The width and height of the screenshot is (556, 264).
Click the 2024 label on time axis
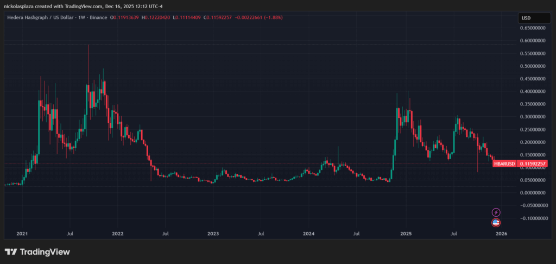(308, 234)
